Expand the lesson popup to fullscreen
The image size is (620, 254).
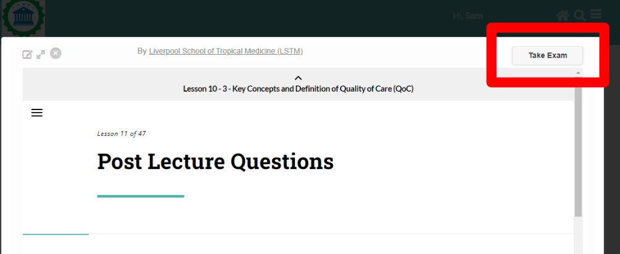(41, 54)
